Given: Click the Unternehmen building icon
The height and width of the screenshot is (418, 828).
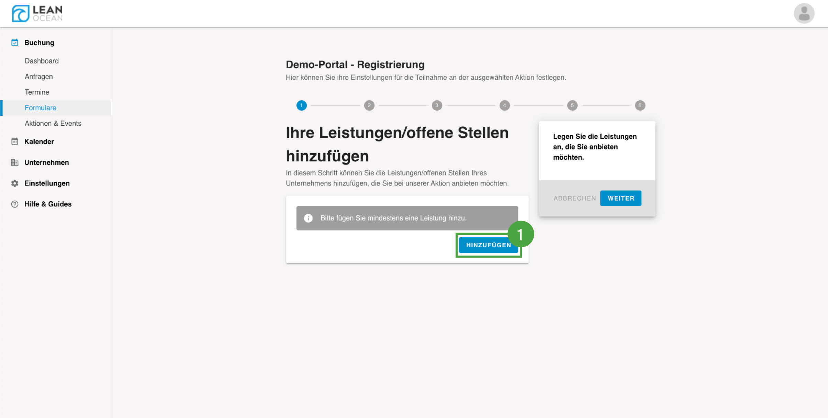Looking at the screenshot, I should pos(15,162).
